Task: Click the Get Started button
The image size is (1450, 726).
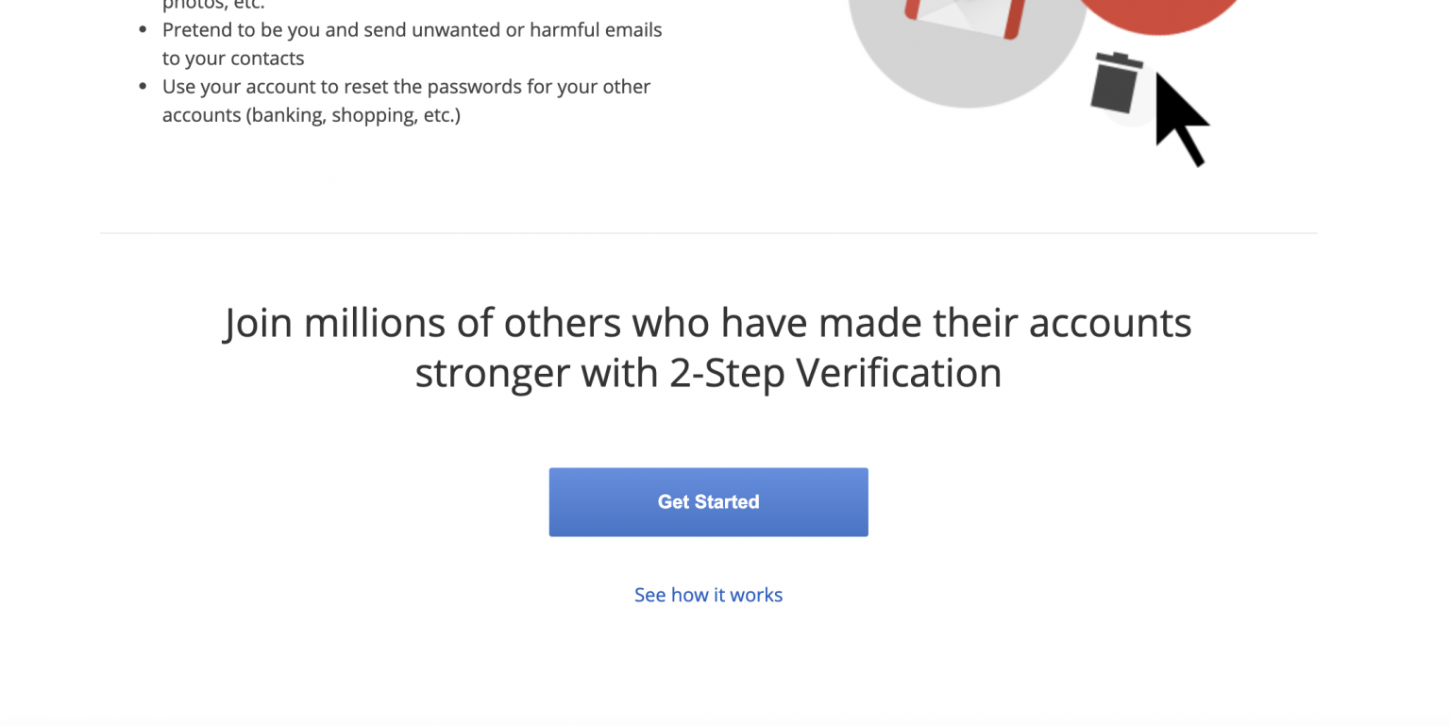Action: coord(708,501)
